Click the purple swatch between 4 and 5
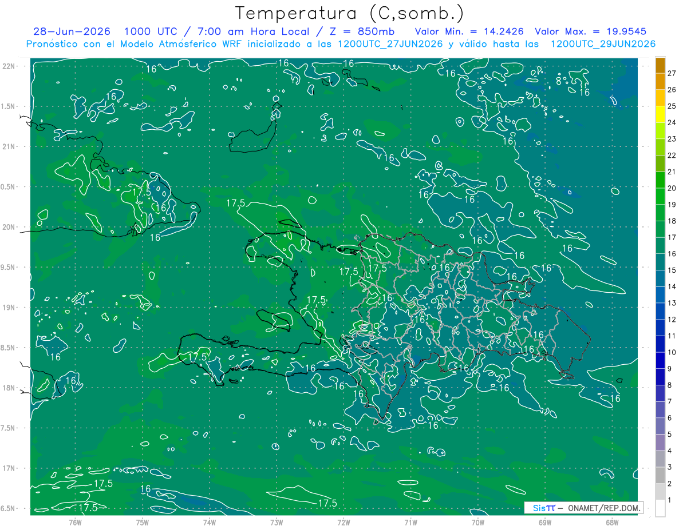This screenshot has height=530, width=687. pos(660,443)
